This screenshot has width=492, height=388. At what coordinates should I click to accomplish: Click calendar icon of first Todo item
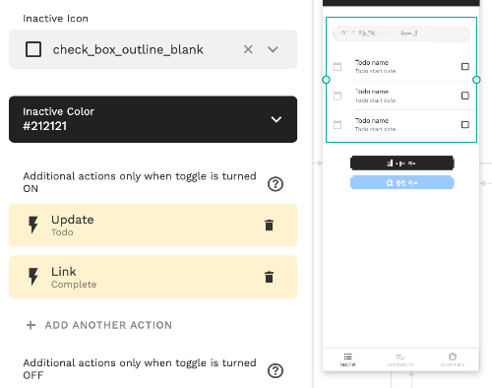click(x=338, y=67)
